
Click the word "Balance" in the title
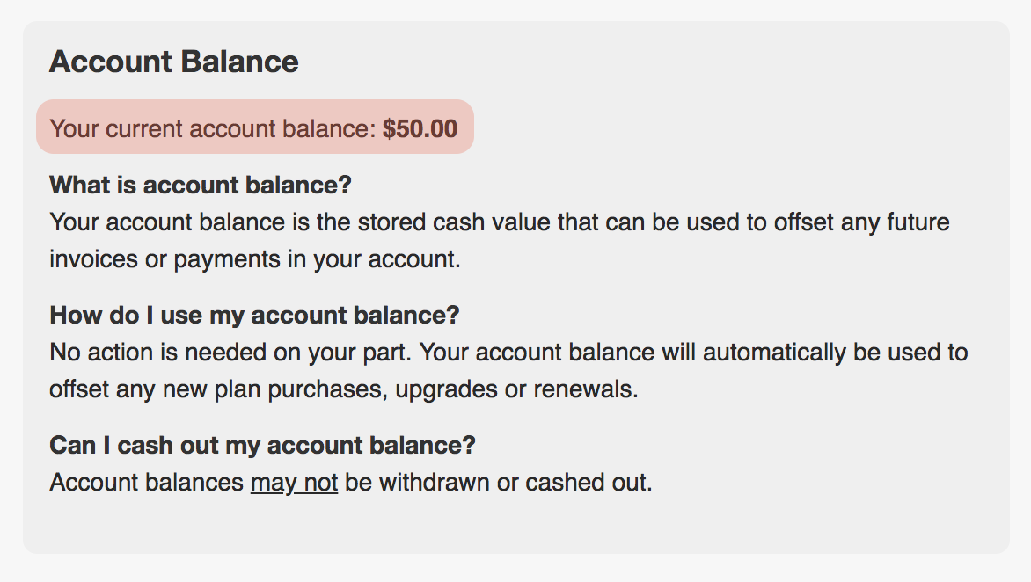point(239,62)
